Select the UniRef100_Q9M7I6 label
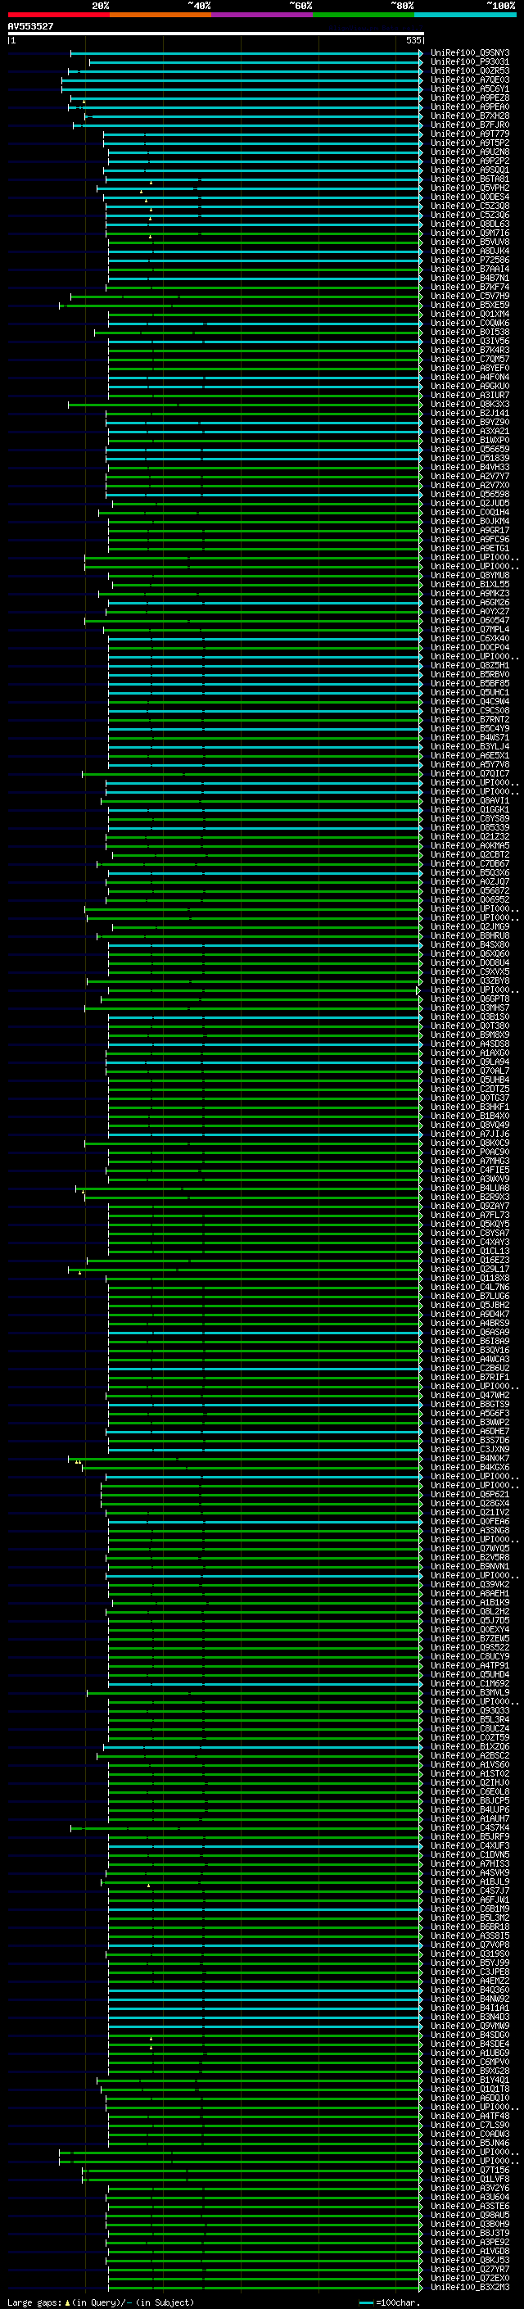The width and height of the screenshot is (524, 2309). (470, 233)
